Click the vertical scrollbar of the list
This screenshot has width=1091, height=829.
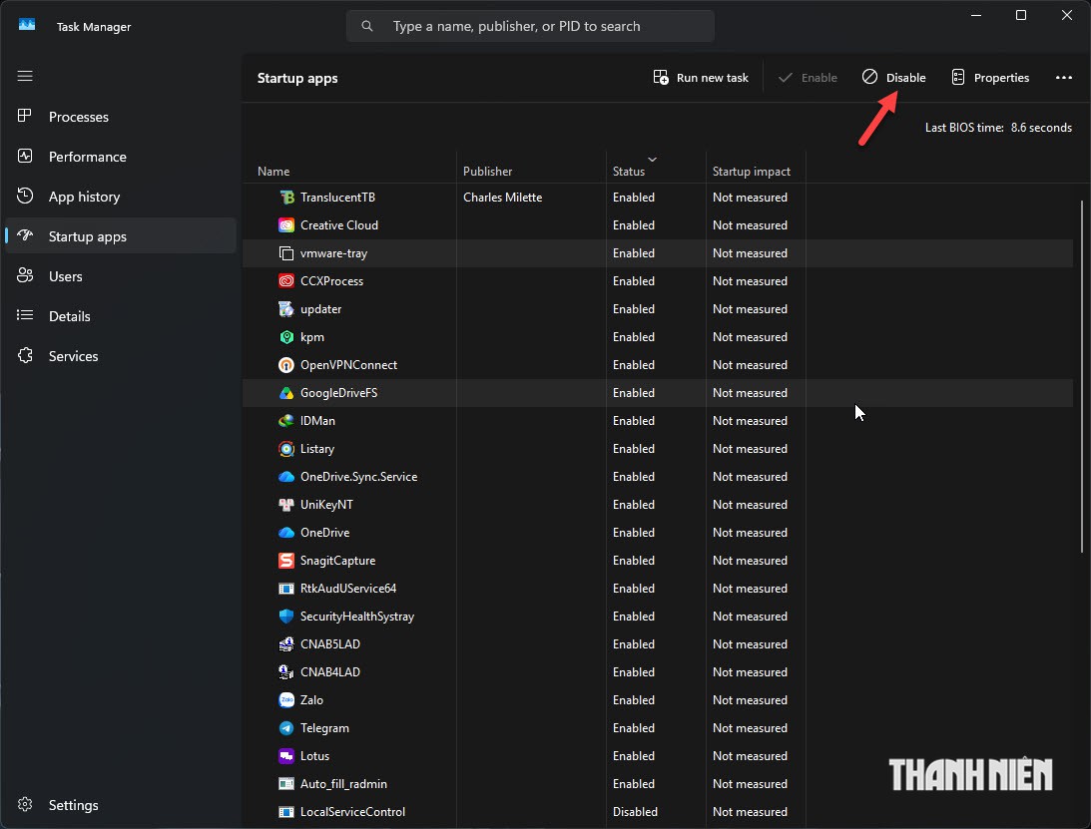[x=1082, y=375]
